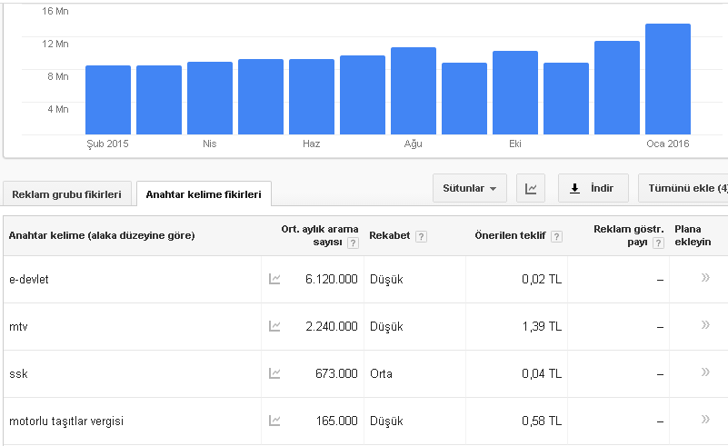
Task: Add ssk keyword to plan with arrows
Action: [705, 372]
